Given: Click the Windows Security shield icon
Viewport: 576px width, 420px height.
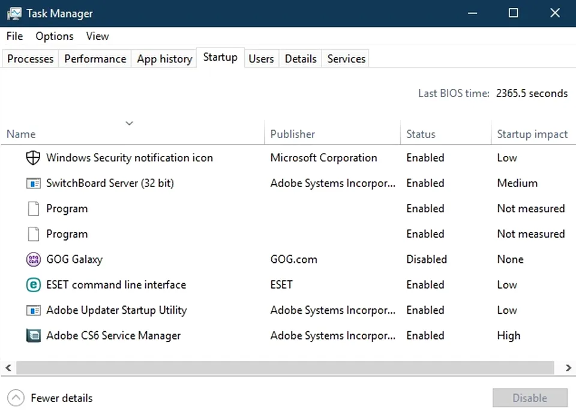Looking at the screenshot, I should click(33, 158).
